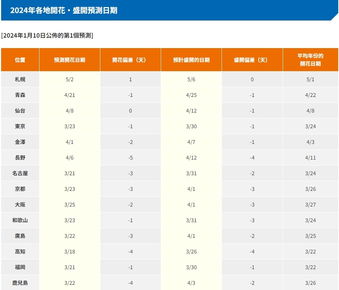Select the 和歌山 location cell
Viewport: 339px width, 290px height.
(x=20, y=220)
